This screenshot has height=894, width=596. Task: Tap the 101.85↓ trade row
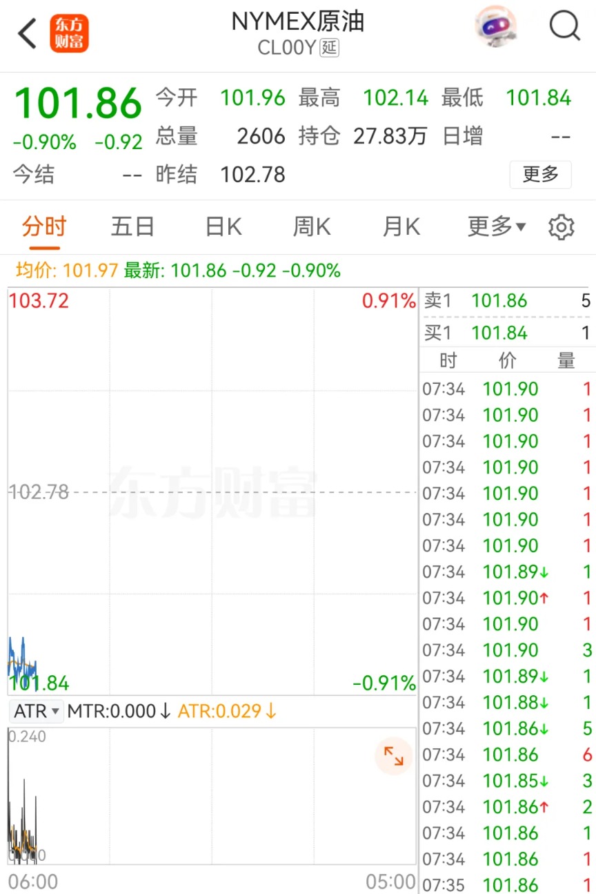508,781
